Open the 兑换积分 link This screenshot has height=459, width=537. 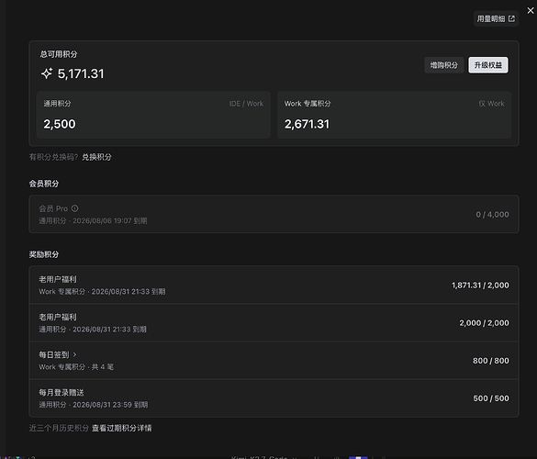pos(96,157)
